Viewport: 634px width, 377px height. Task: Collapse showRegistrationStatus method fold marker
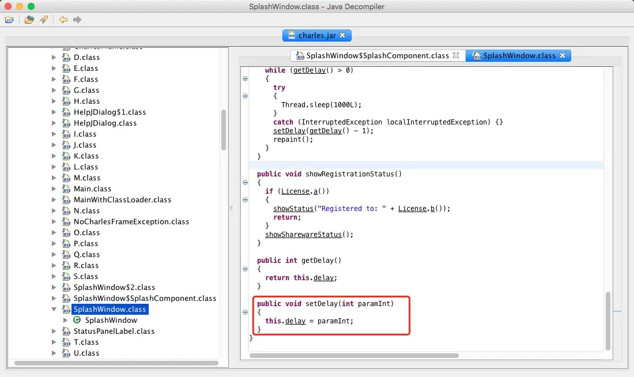(x=245, y=182)
